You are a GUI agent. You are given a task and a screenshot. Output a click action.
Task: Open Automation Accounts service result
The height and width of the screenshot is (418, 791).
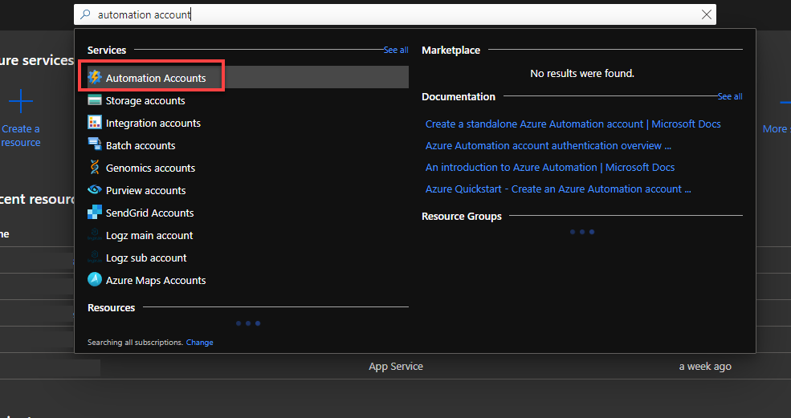coord(247,78)
